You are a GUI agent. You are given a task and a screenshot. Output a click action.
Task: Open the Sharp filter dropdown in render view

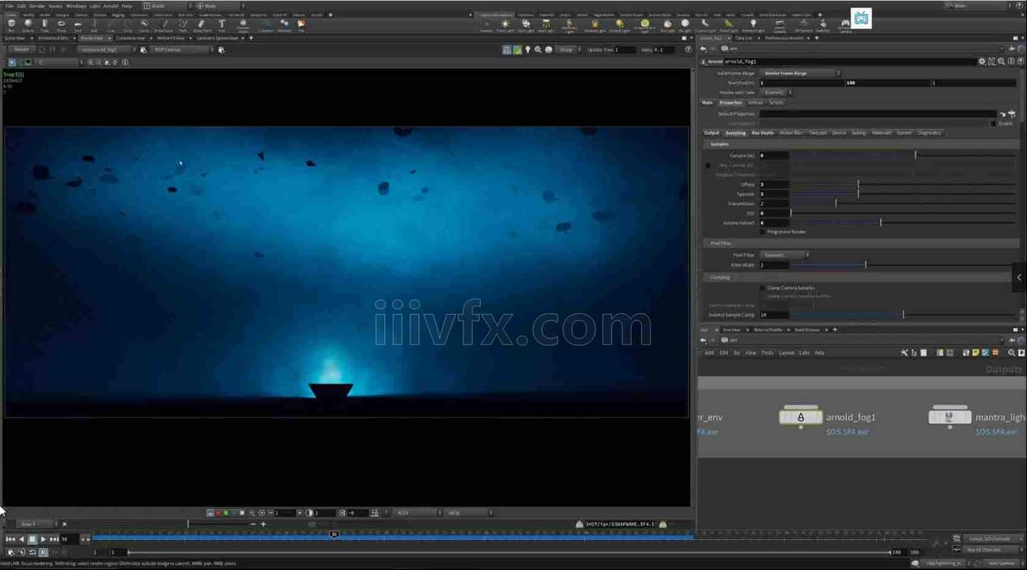pyautogui.click(x=569, y=50)
